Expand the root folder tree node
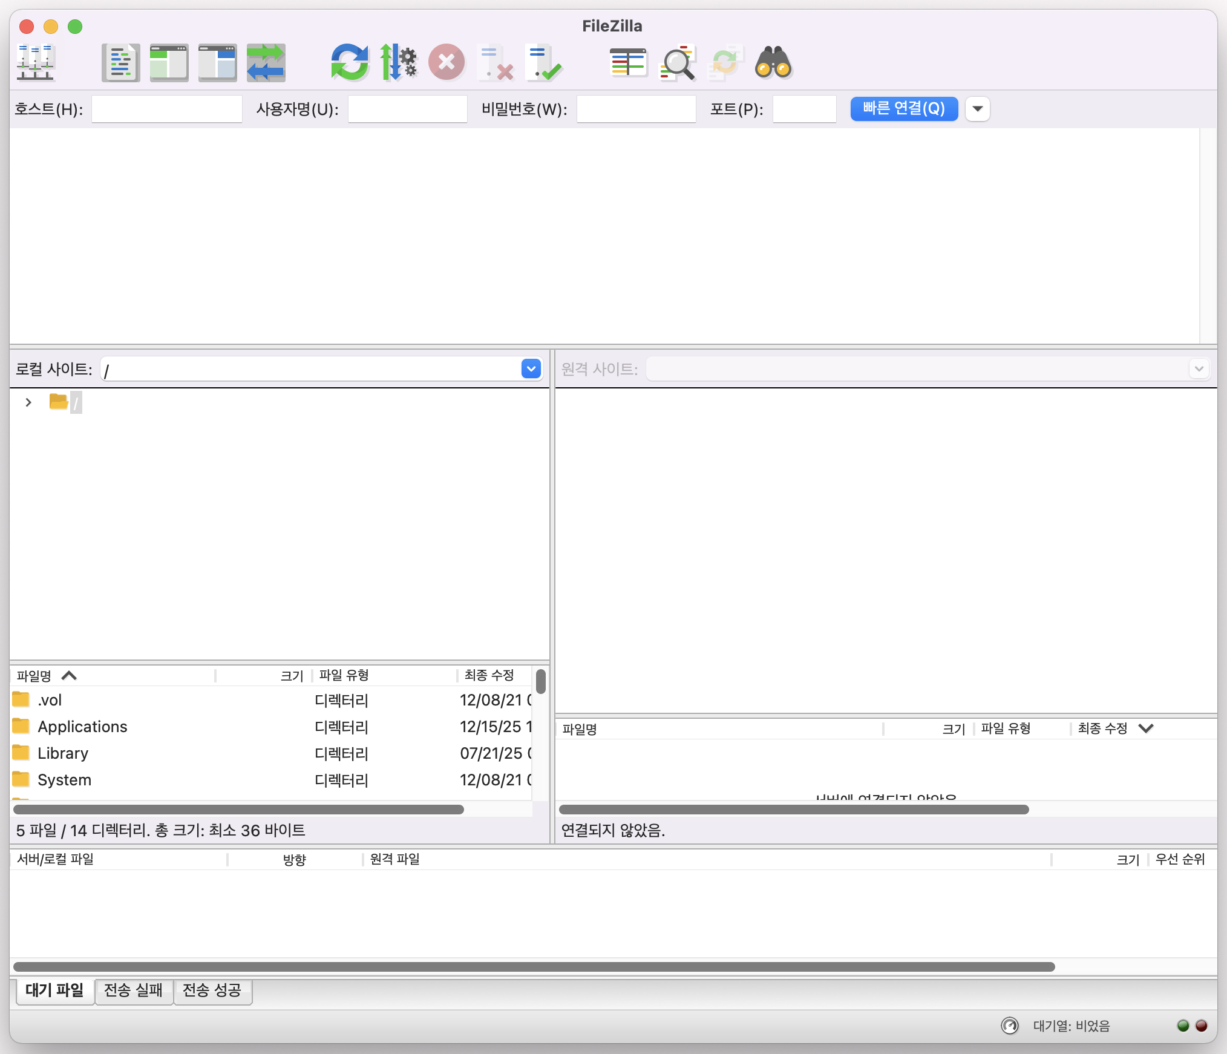 point(28,402)
